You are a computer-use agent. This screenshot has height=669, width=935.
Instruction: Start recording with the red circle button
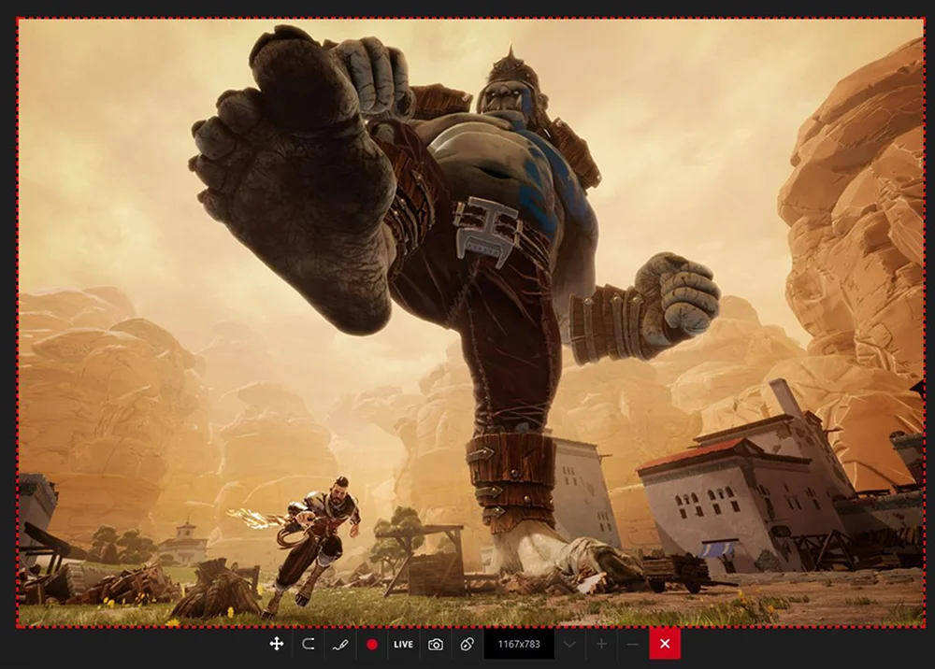pyautogui.click(x=372, y=644)
